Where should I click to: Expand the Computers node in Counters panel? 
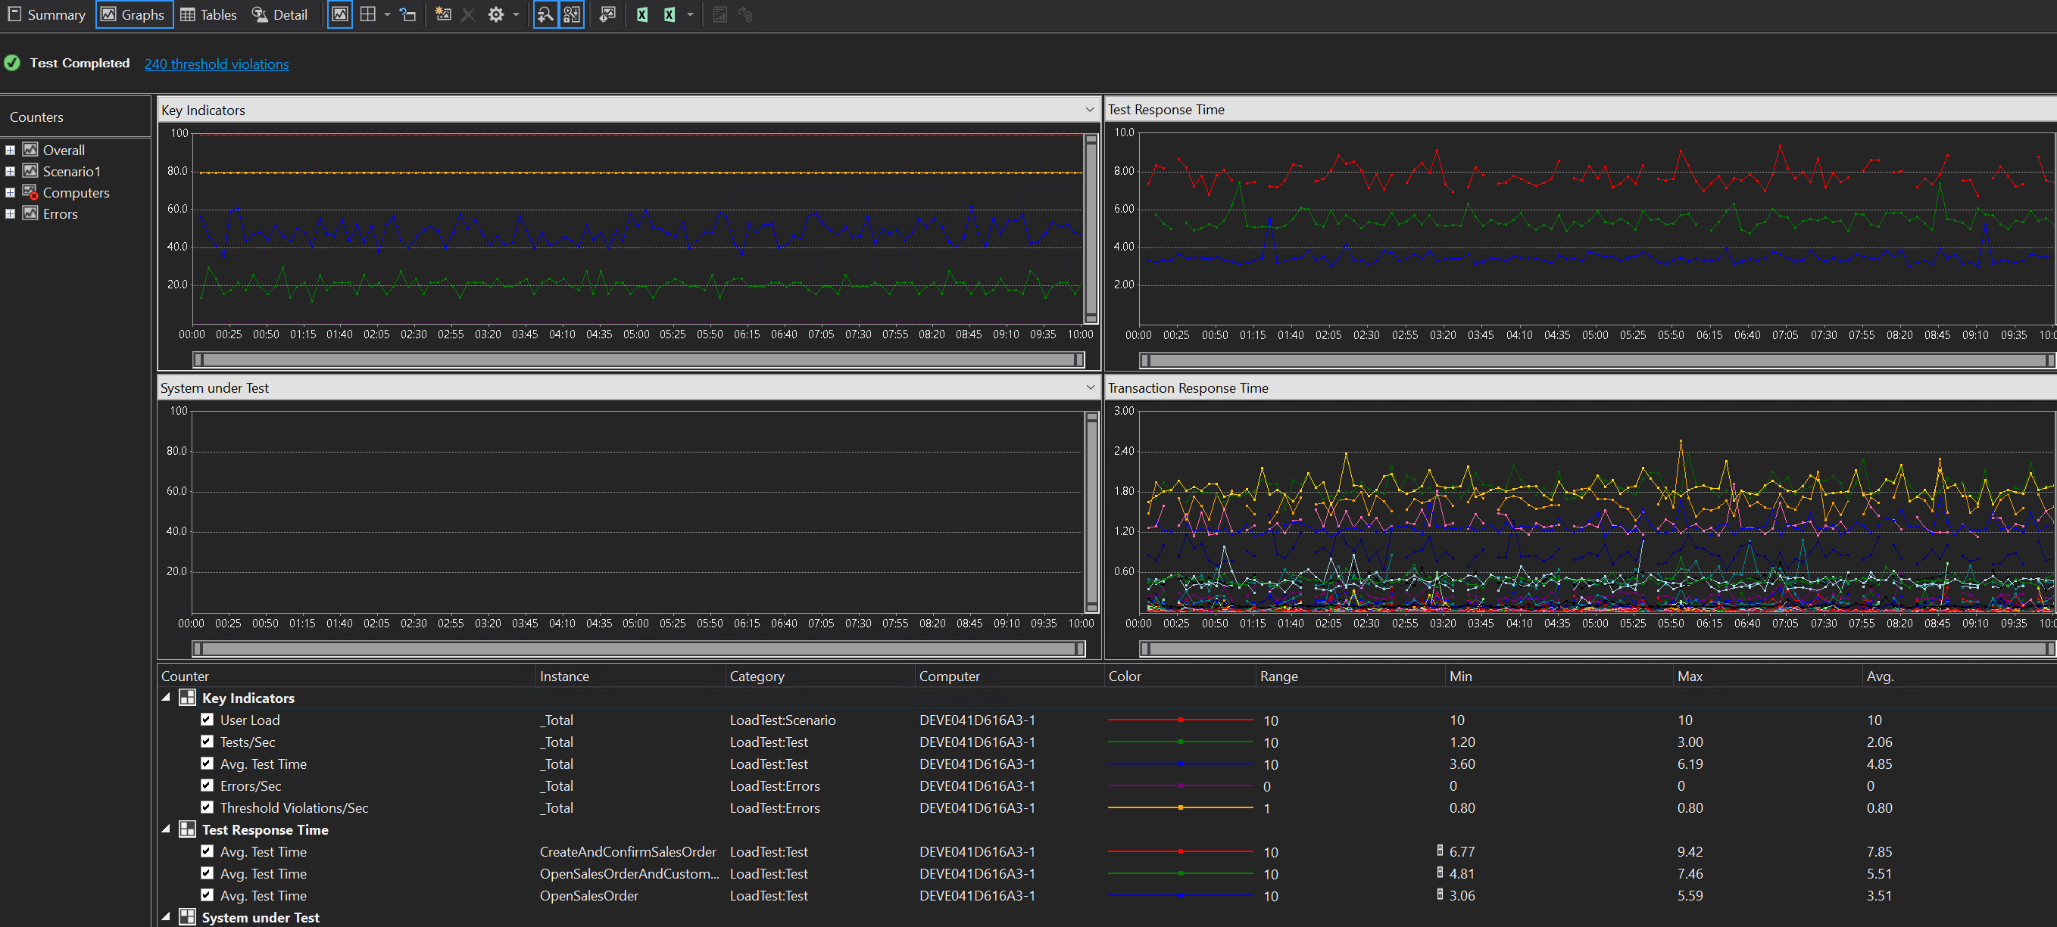coord(10,192)
